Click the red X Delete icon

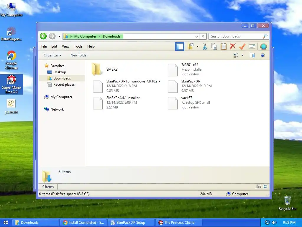[x=233, y=46]
